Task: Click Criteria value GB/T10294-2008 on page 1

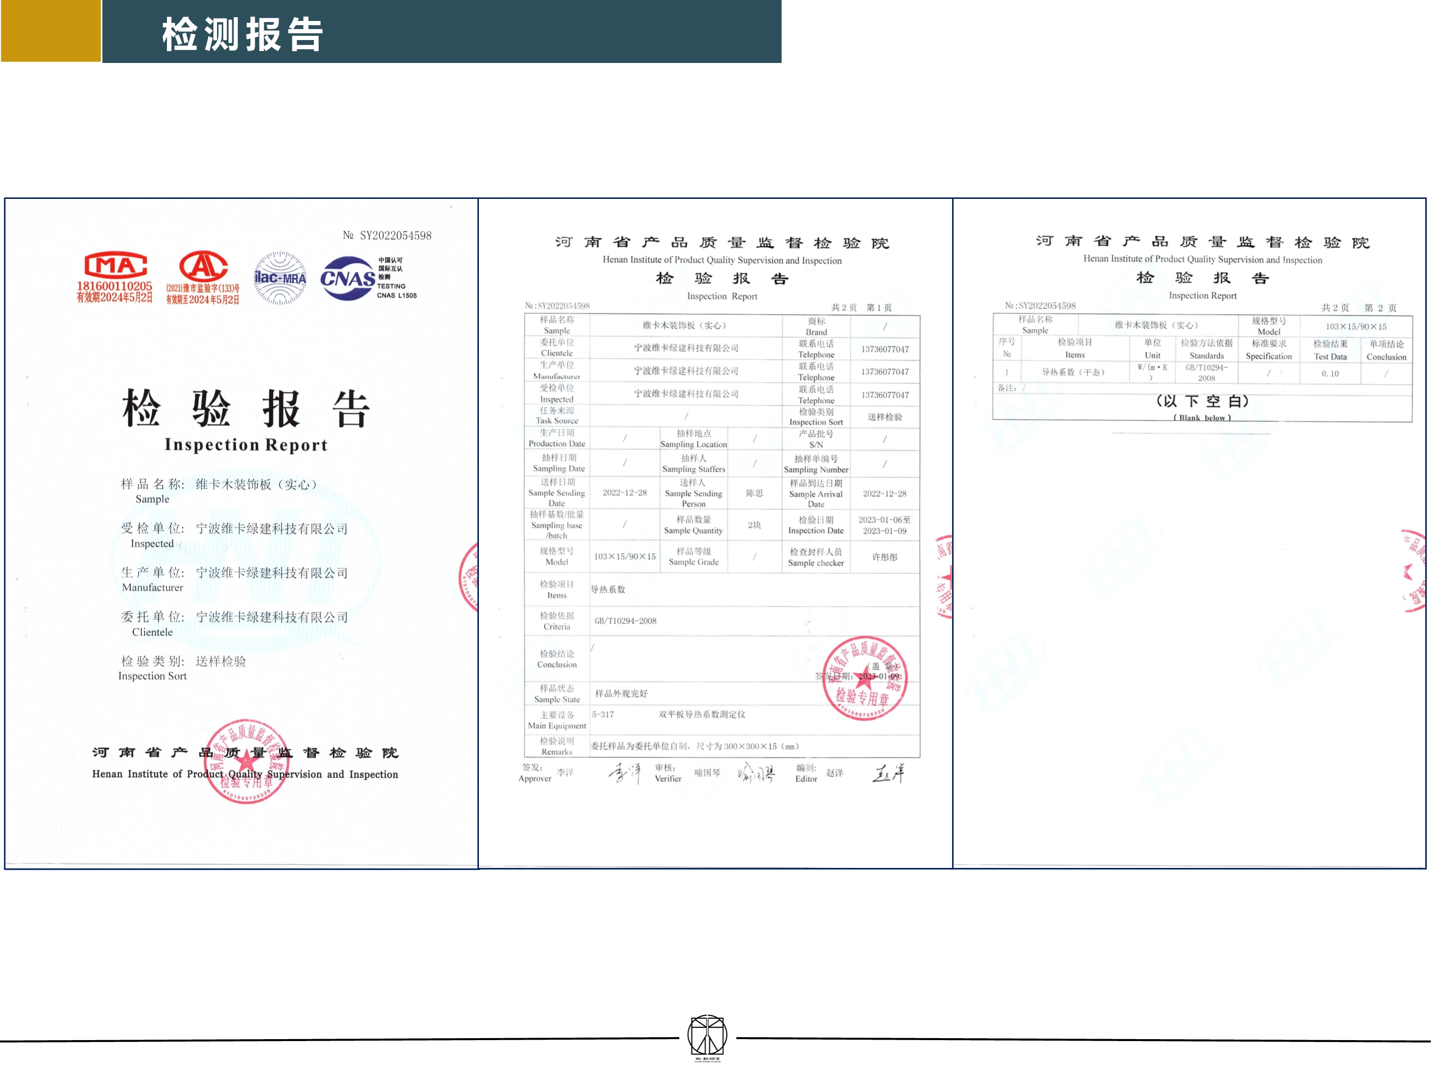Action: point(625,621)
